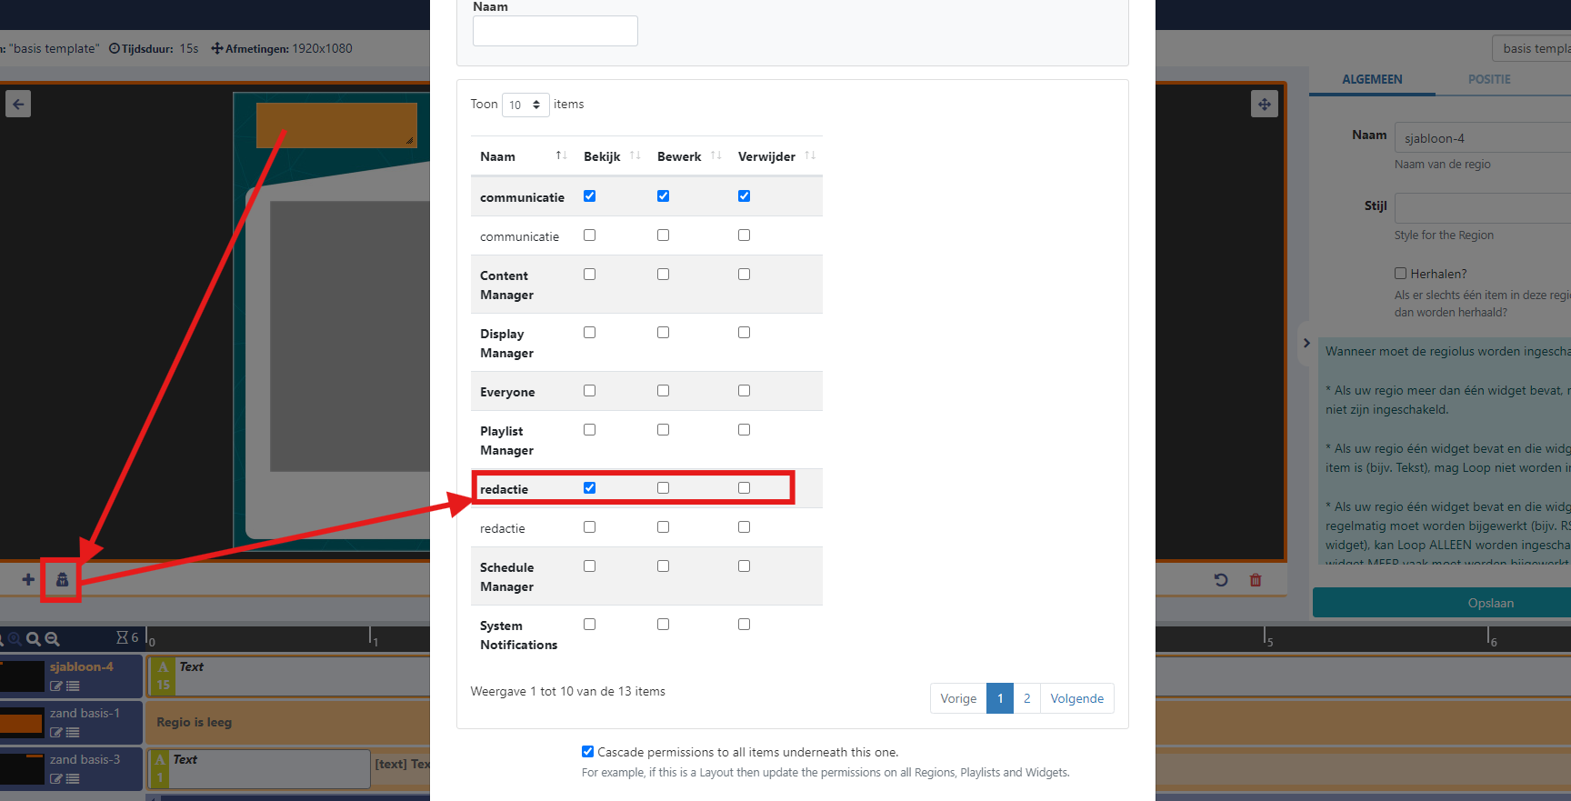
Task: Open the edit icon under sjabloon-4
Action: coord(56,686)
